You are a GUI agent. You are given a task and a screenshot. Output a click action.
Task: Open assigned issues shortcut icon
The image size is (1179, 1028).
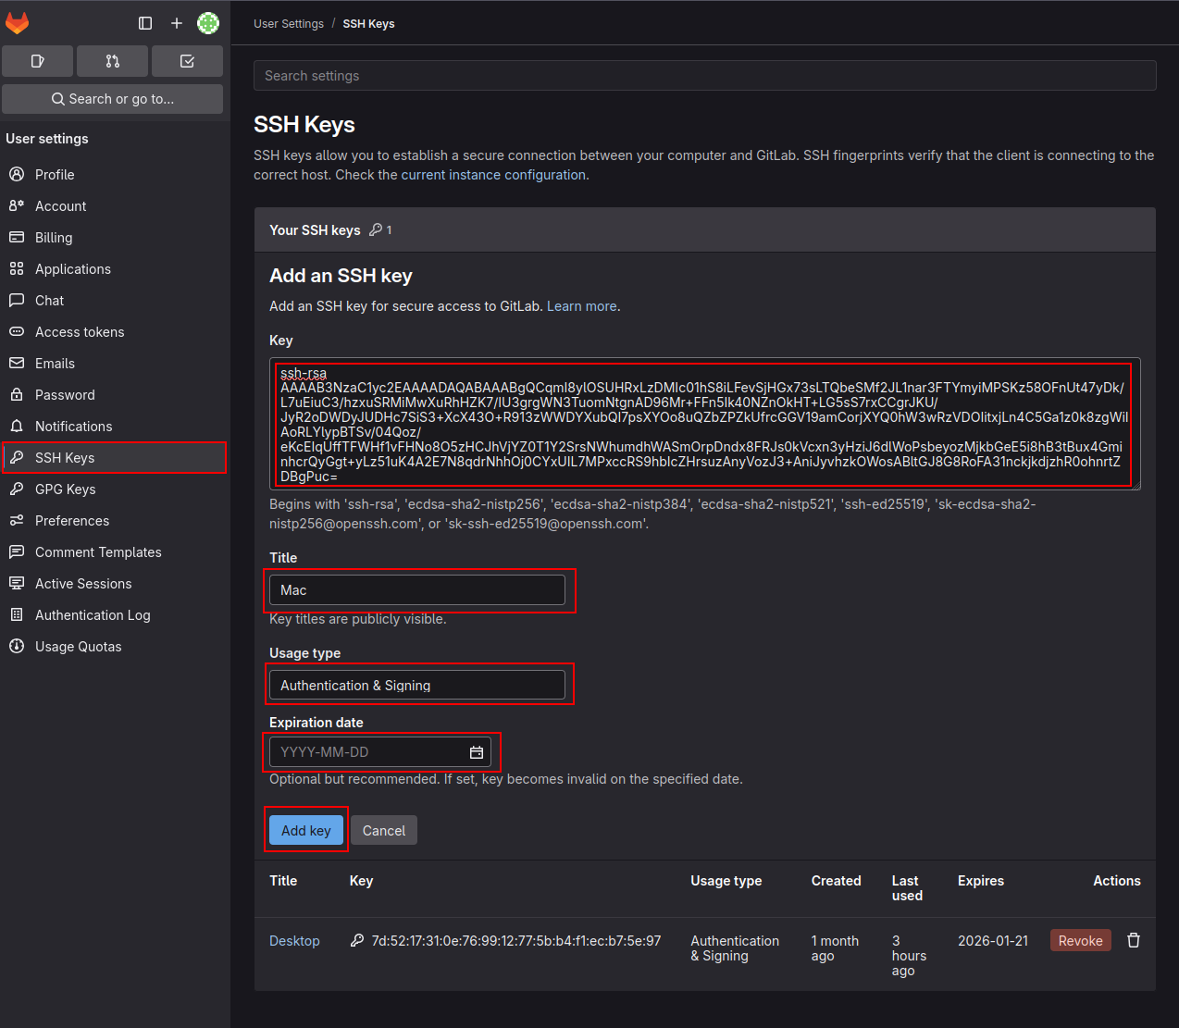37,61
